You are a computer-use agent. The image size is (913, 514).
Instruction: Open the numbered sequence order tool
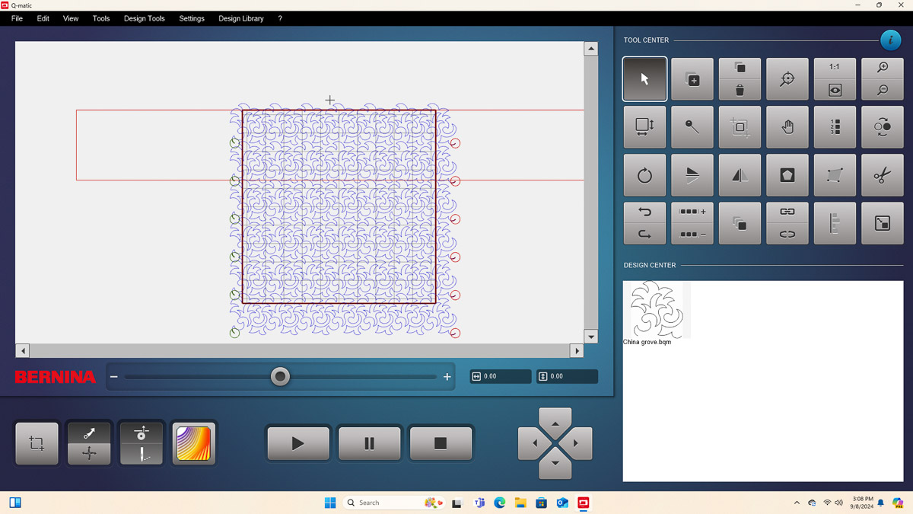click(x=835, y=126)
